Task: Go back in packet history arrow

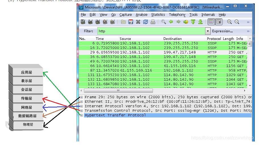Action: click(171, 22)
